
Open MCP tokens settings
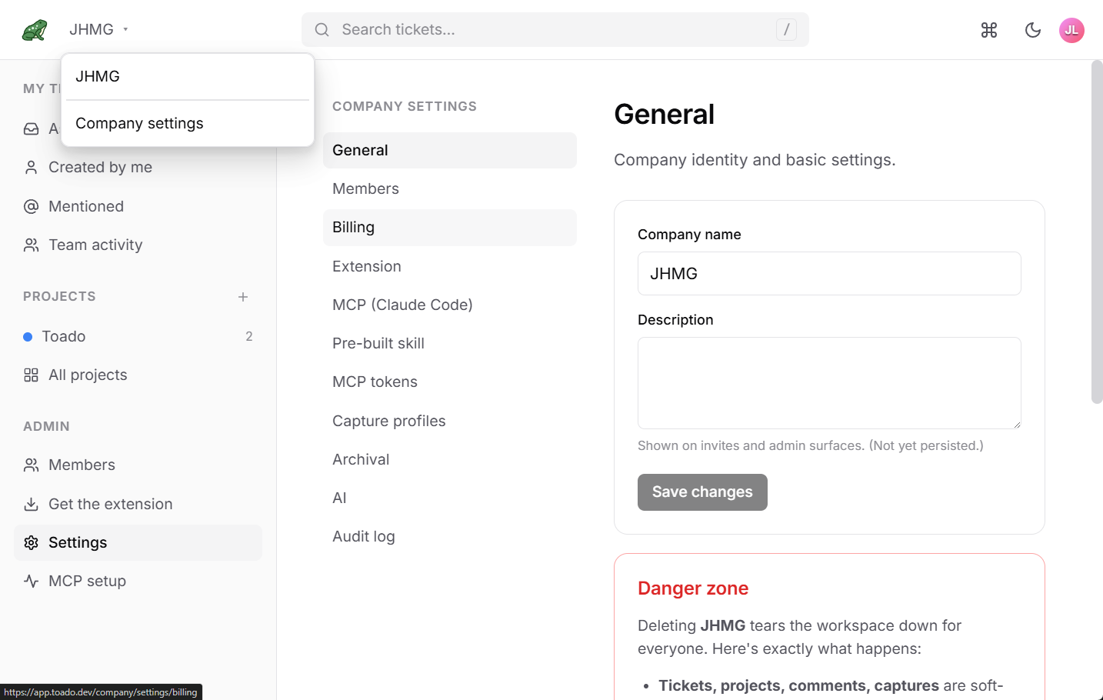point(450,382)
